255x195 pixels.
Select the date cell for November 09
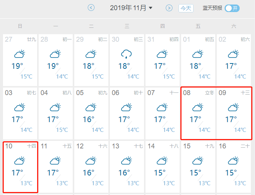234,113
